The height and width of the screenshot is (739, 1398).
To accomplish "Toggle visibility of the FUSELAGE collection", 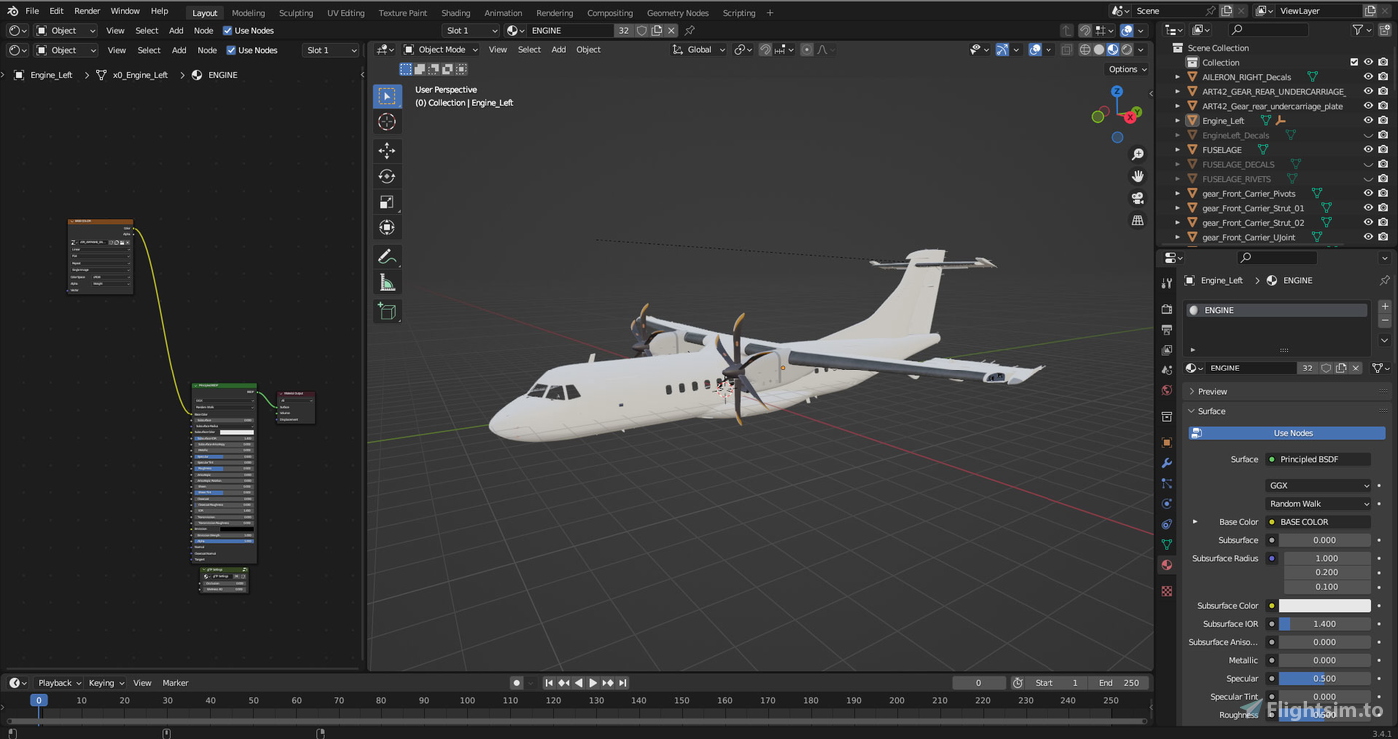I will (1368, 149).
